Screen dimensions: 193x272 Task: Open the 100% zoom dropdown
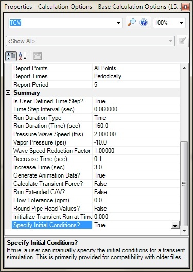181,23
